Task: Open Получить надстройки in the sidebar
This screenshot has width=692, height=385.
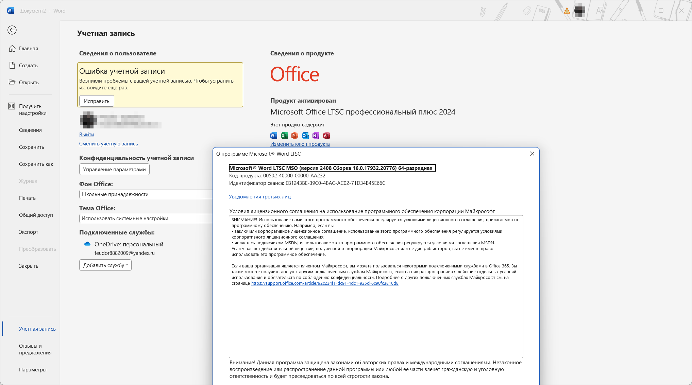Action: (x=33, y=110)
